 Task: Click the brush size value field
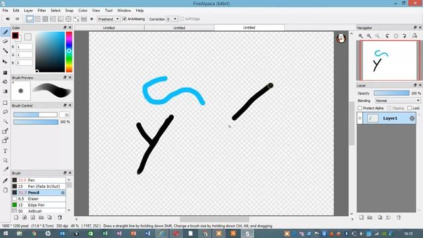[65, 114]
